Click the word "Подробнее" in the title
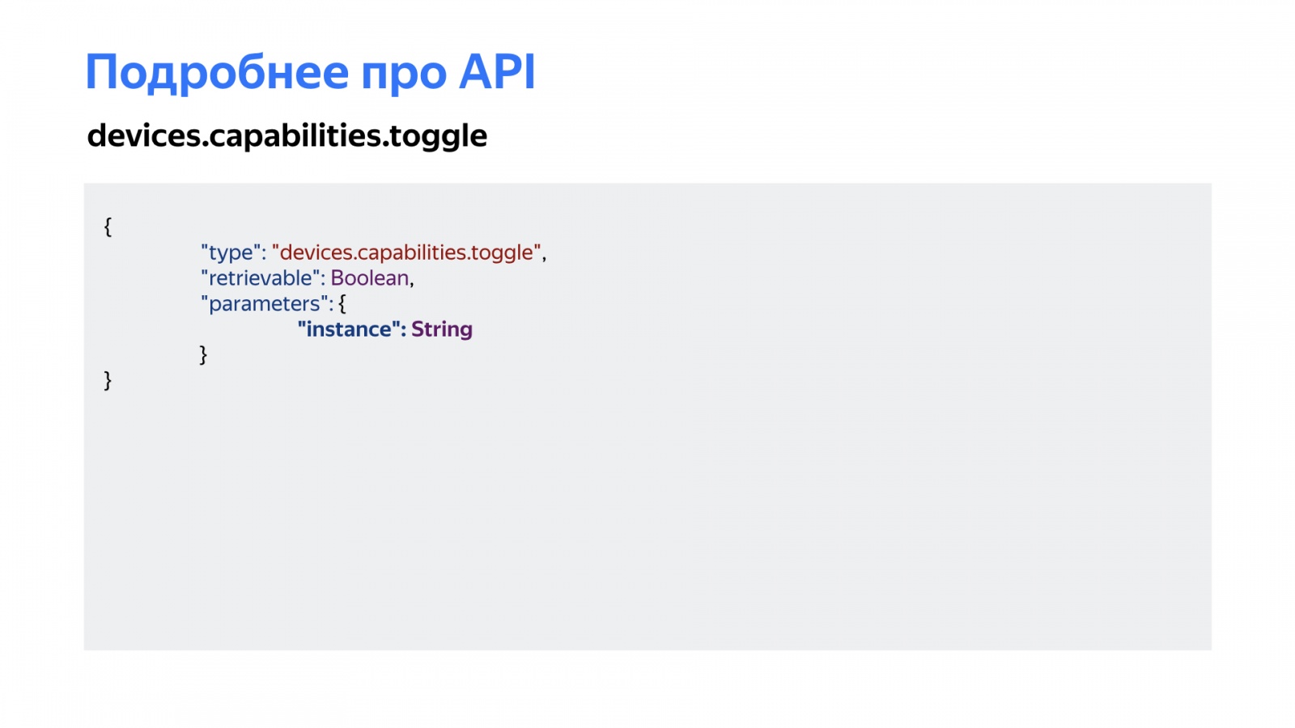The image size is (1295, 728). tap(217, 73)
